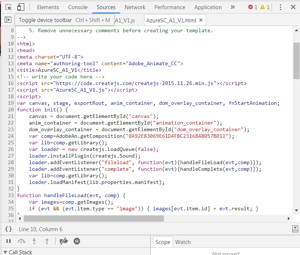Click the red error count indicator
Screen dimensions: 300x255
[253, 7]
